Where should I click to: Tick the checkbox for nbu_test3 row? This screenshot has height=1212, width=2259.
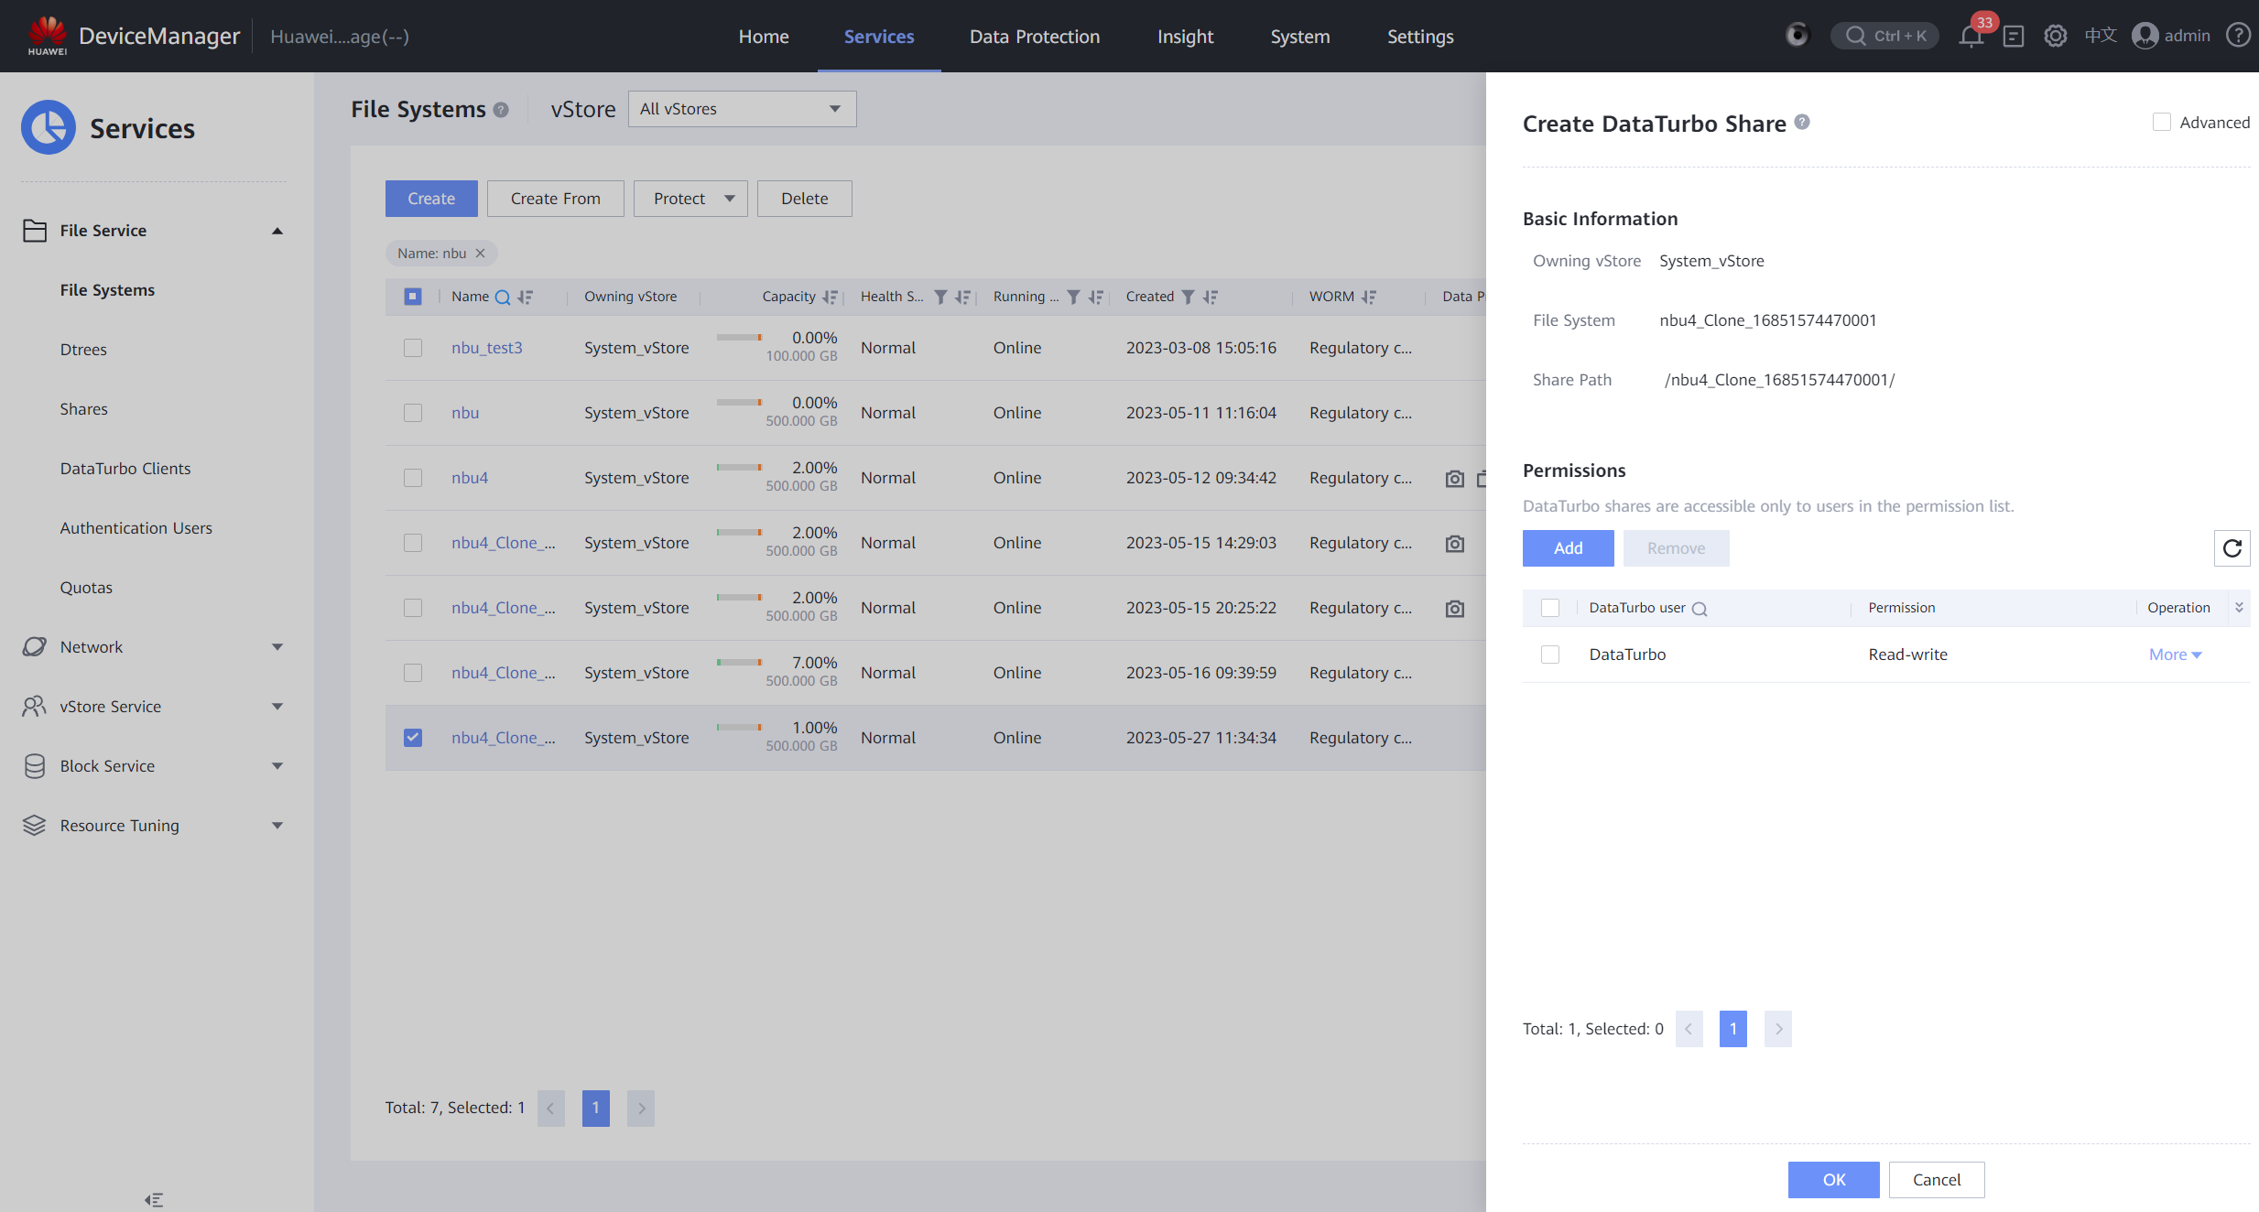click(x=413, y=348)
